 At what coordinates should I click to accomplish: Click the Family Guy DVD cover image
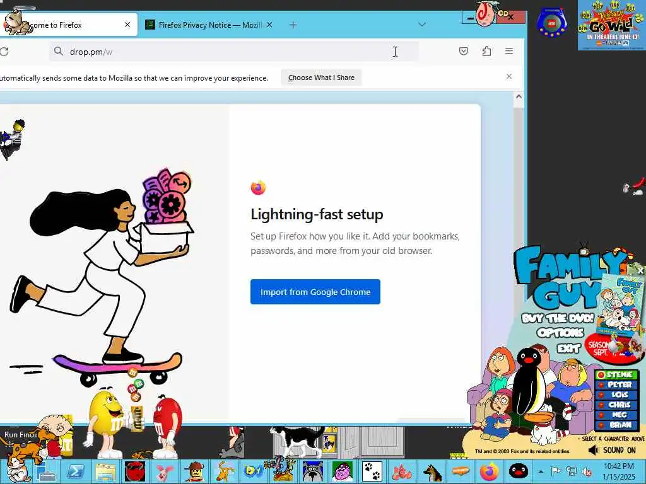(x=621, y=304)
